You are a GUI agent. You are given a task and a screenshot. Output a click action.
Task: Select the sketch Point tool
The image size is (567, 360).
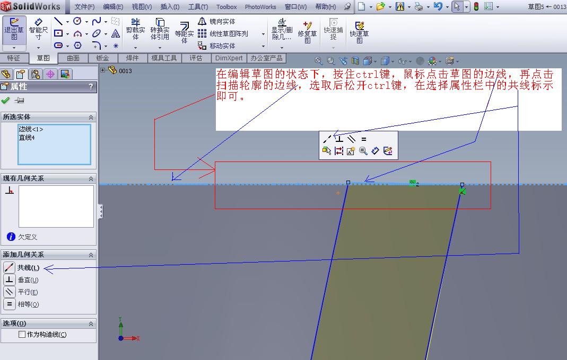115,46
